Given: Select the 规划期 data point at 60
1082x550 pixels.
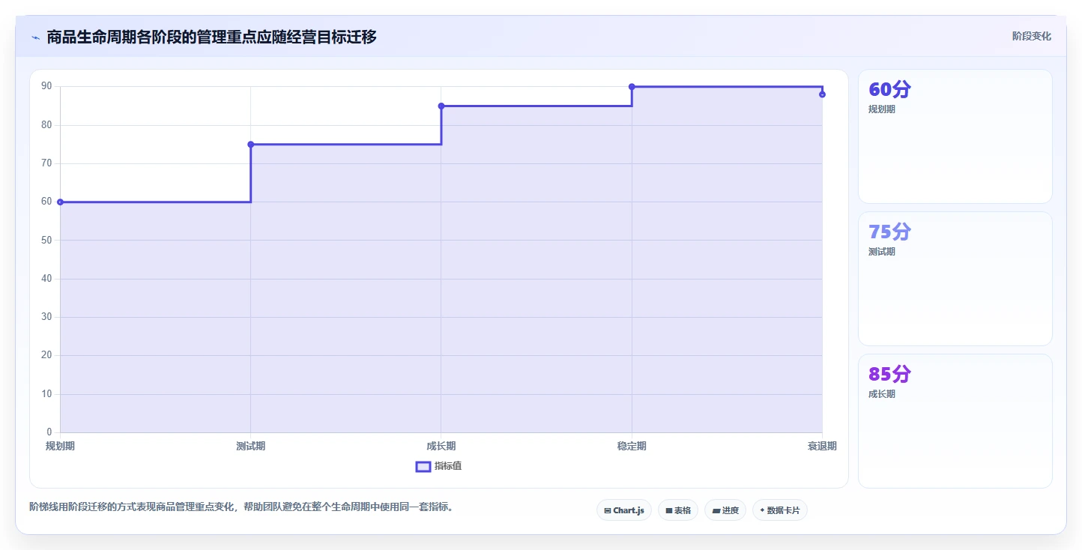Looking at the screenshot, I should tap(60, 202).
